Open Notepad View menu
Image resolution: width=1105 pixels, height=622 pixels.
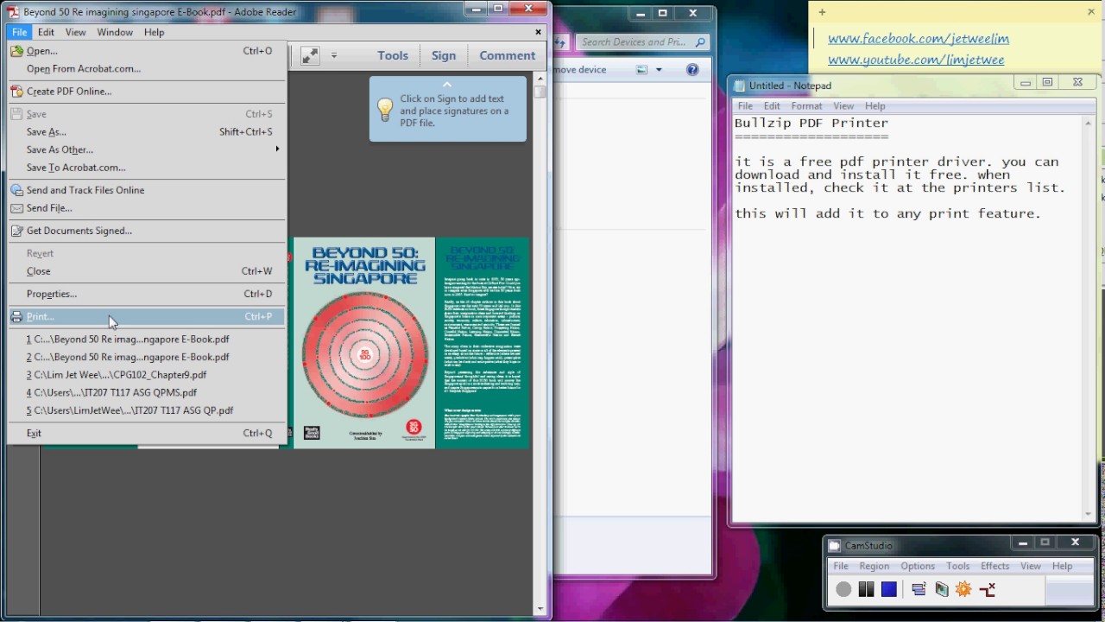point(843,106)
